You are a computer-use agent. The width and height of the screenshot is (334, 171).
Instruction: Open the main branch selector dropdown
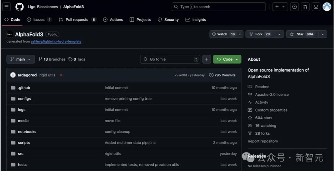(x=21, y=59)
